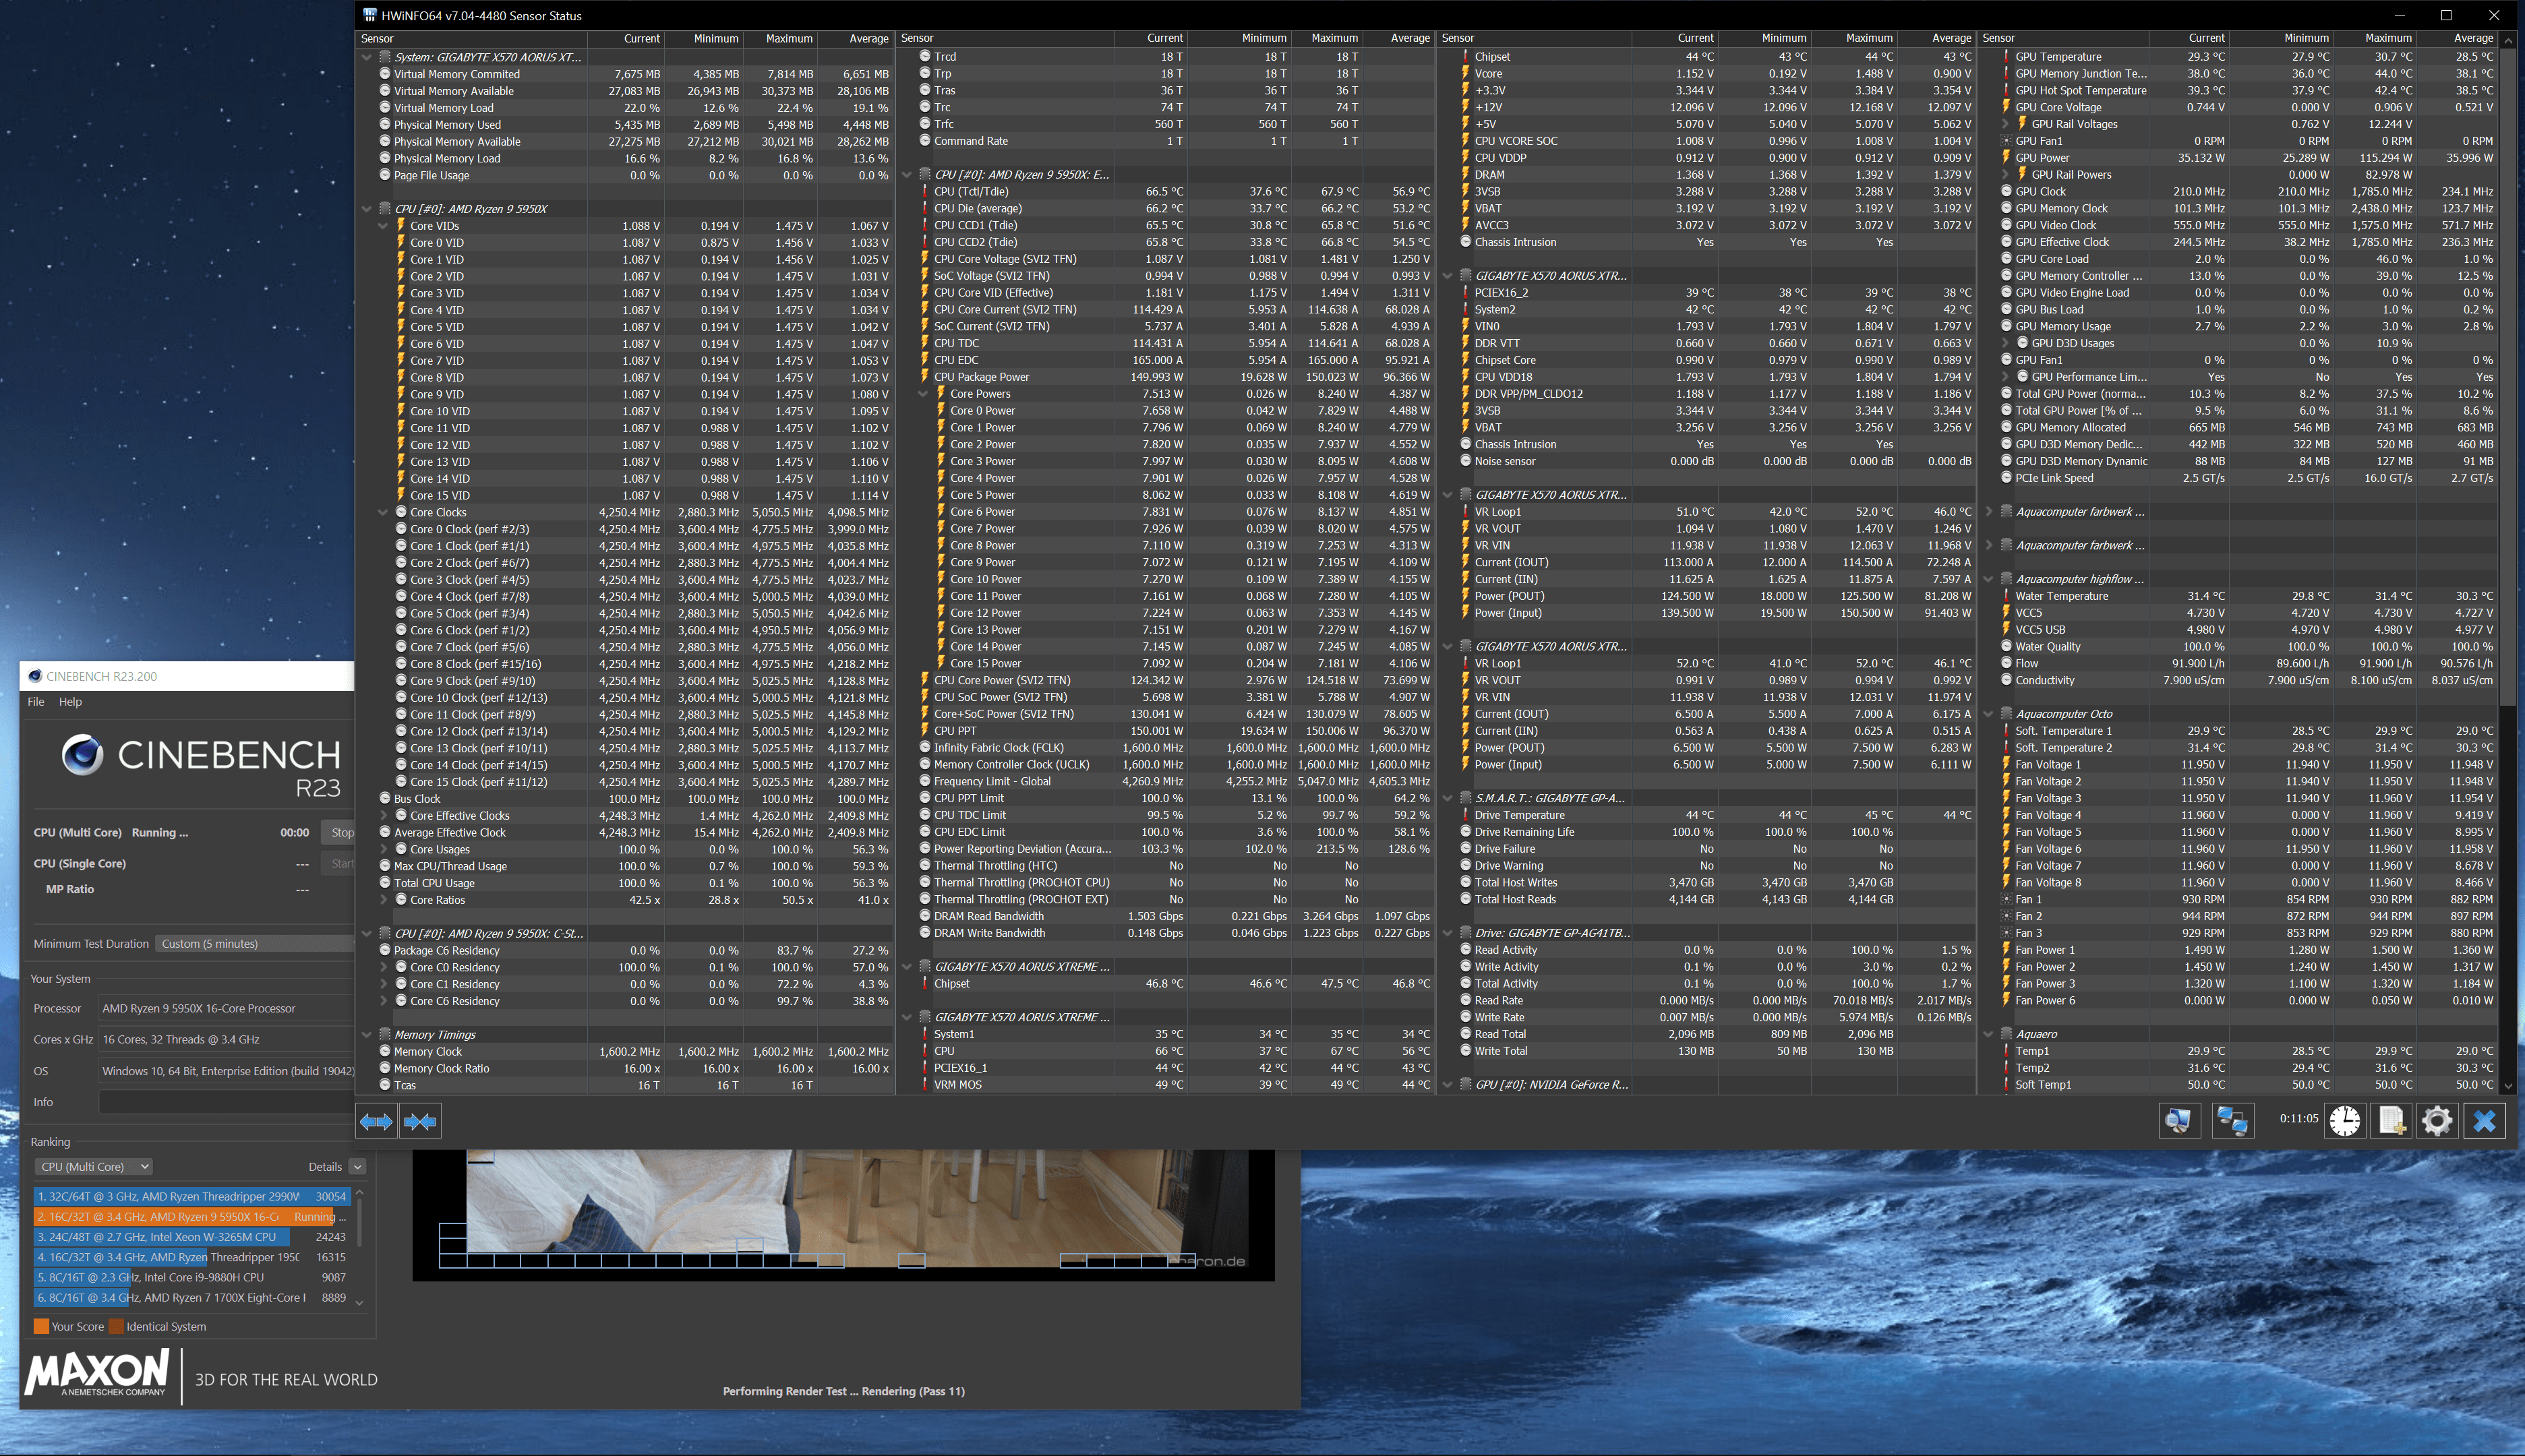
Task: Collapse the Memory Timings group
Action: (367, 1034)
